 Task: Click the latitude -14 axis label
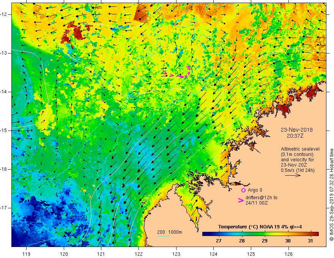4,92
